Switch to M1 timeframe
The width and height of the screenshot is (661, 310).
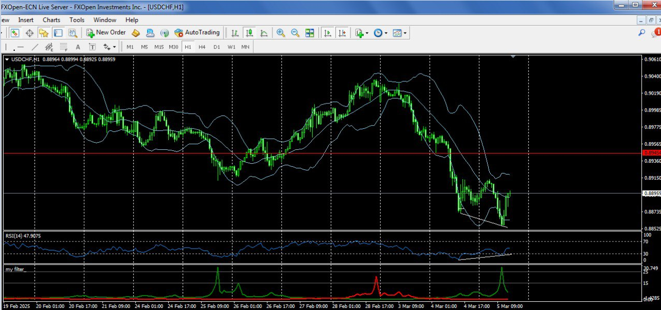(130, 47)
